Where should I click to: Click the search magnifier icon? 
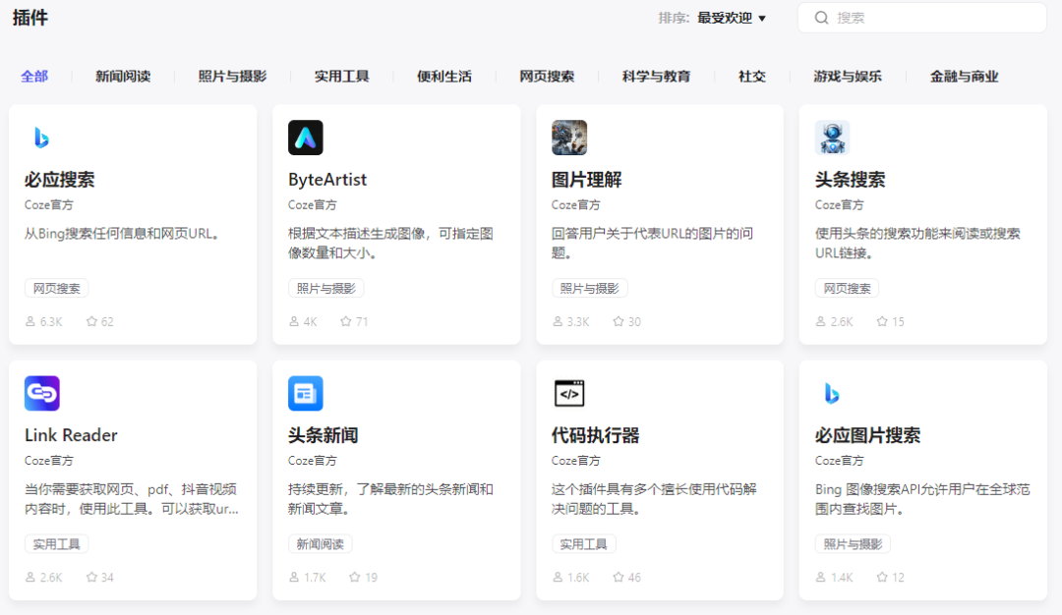tap(822, 17)
